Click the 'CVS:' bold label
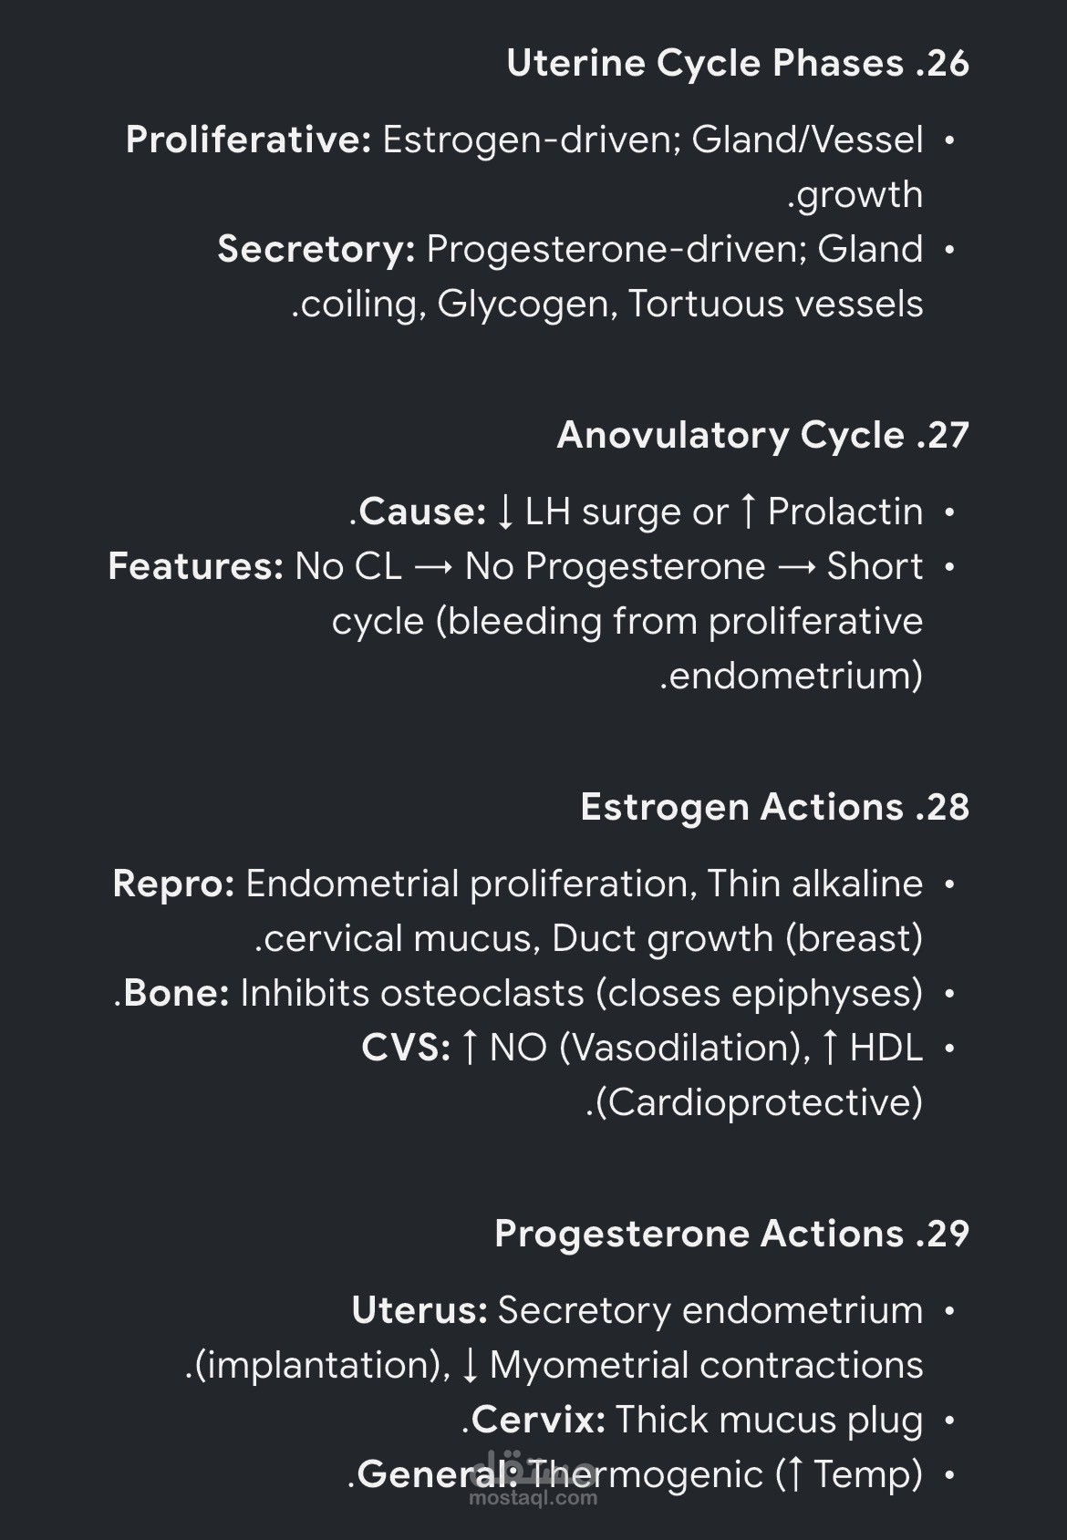1067x1540 pixels. [406, 1048]
